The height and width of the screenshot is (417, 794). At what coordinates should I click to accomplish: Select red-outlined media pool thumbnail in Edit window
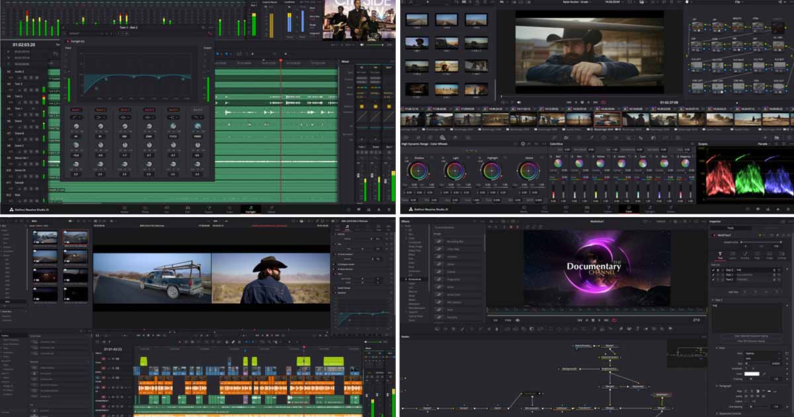[75, 237]
